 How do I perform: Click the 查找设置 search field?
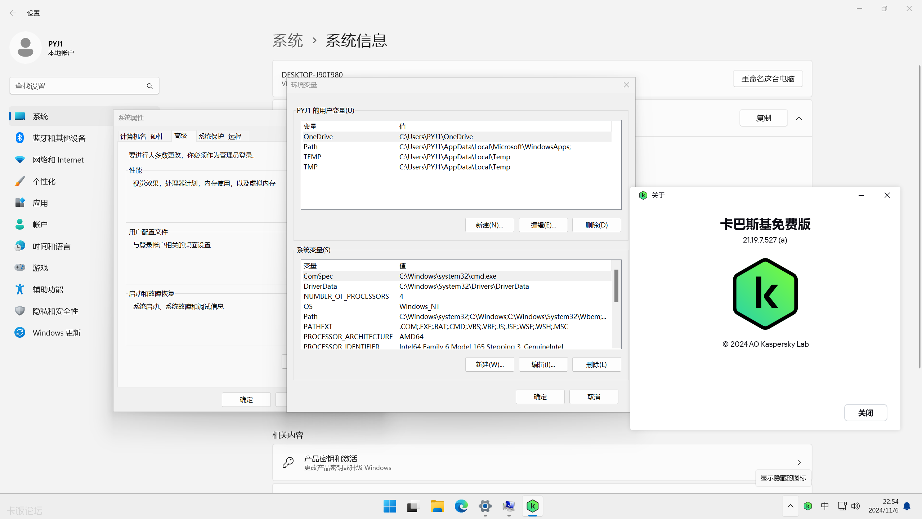84,86
